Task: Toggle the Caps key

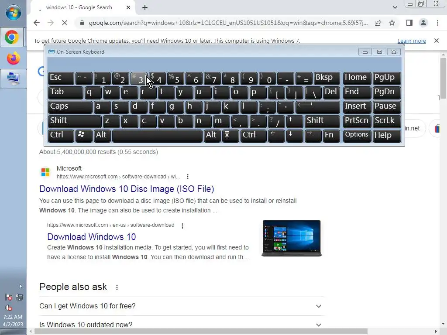Action: click(70, 107)
